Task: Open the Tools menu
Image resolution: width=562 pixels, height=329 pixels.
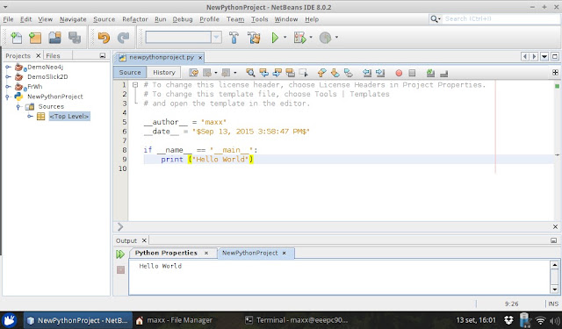Action: (259, 19)
